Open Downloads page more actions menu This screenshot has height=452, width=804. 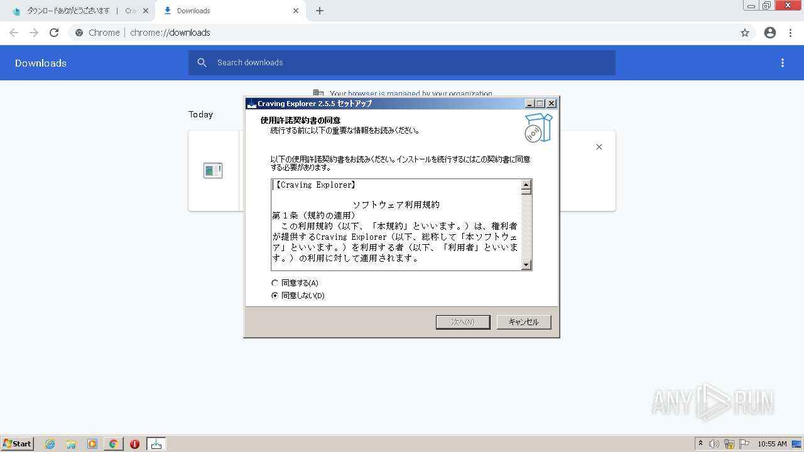[783, 63]
